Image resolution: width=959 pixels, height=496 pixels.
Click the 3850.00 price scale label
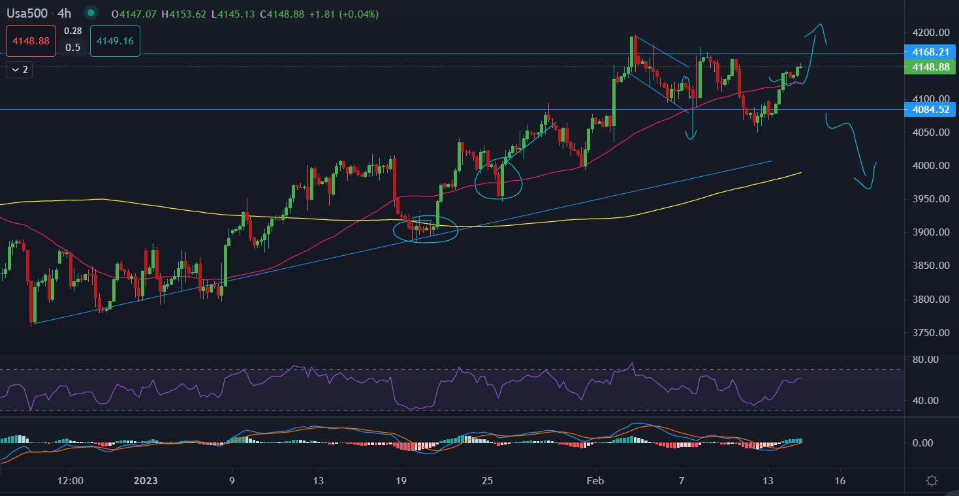coord(930,266)
